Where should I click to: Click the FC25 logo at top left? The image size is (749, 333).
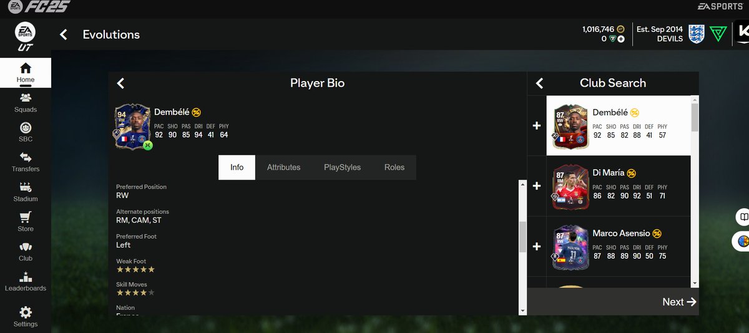pos(37,8)
